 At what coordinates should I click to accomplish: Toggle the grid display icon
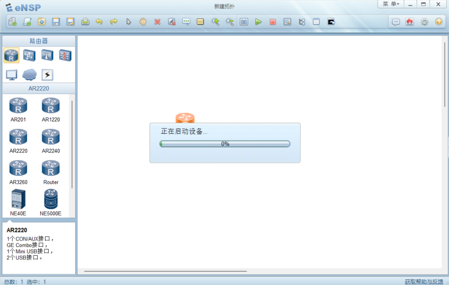tap(316, 22)
